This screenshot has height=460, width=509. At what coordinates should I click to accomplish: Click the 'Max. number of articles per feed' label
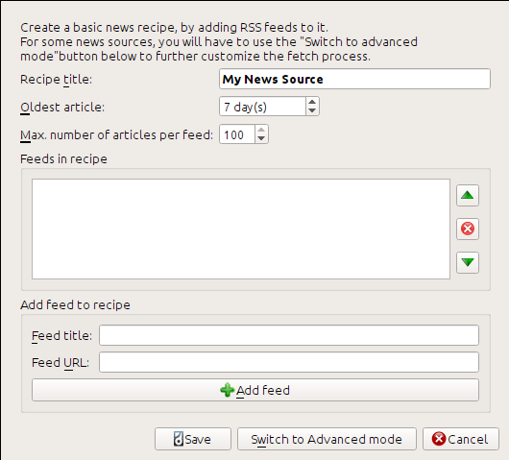[x=116, y=135]
